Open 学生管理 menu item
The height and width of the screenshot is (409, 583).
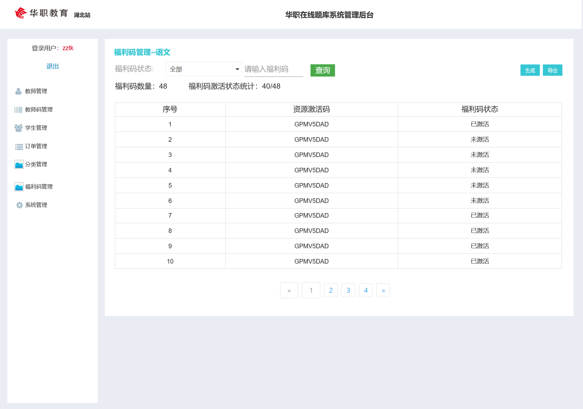pos(36,128)
